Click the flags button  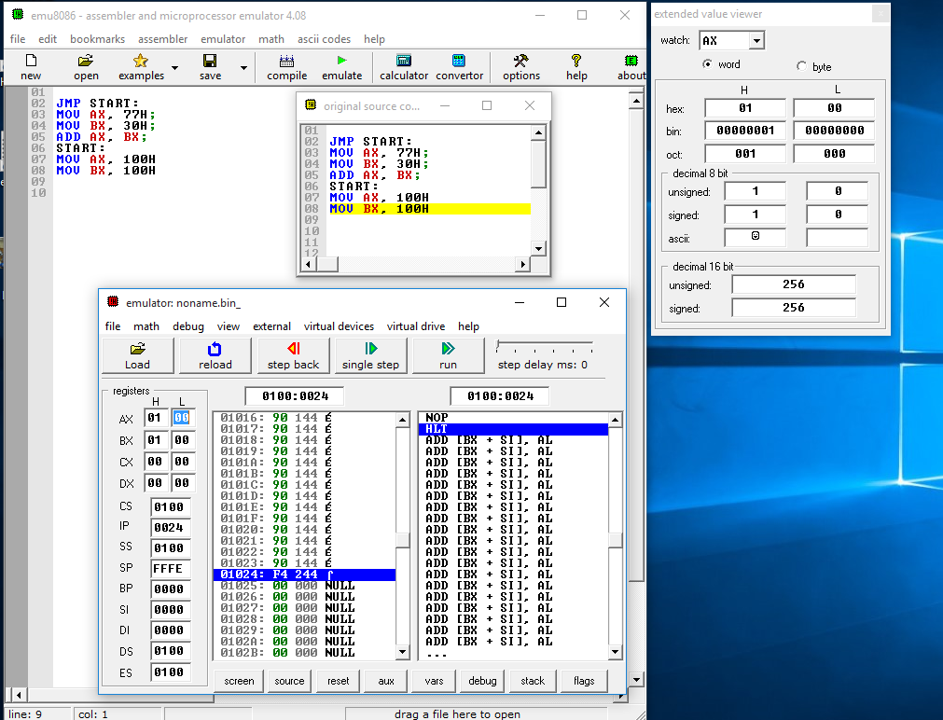click(x=584, y=681)
